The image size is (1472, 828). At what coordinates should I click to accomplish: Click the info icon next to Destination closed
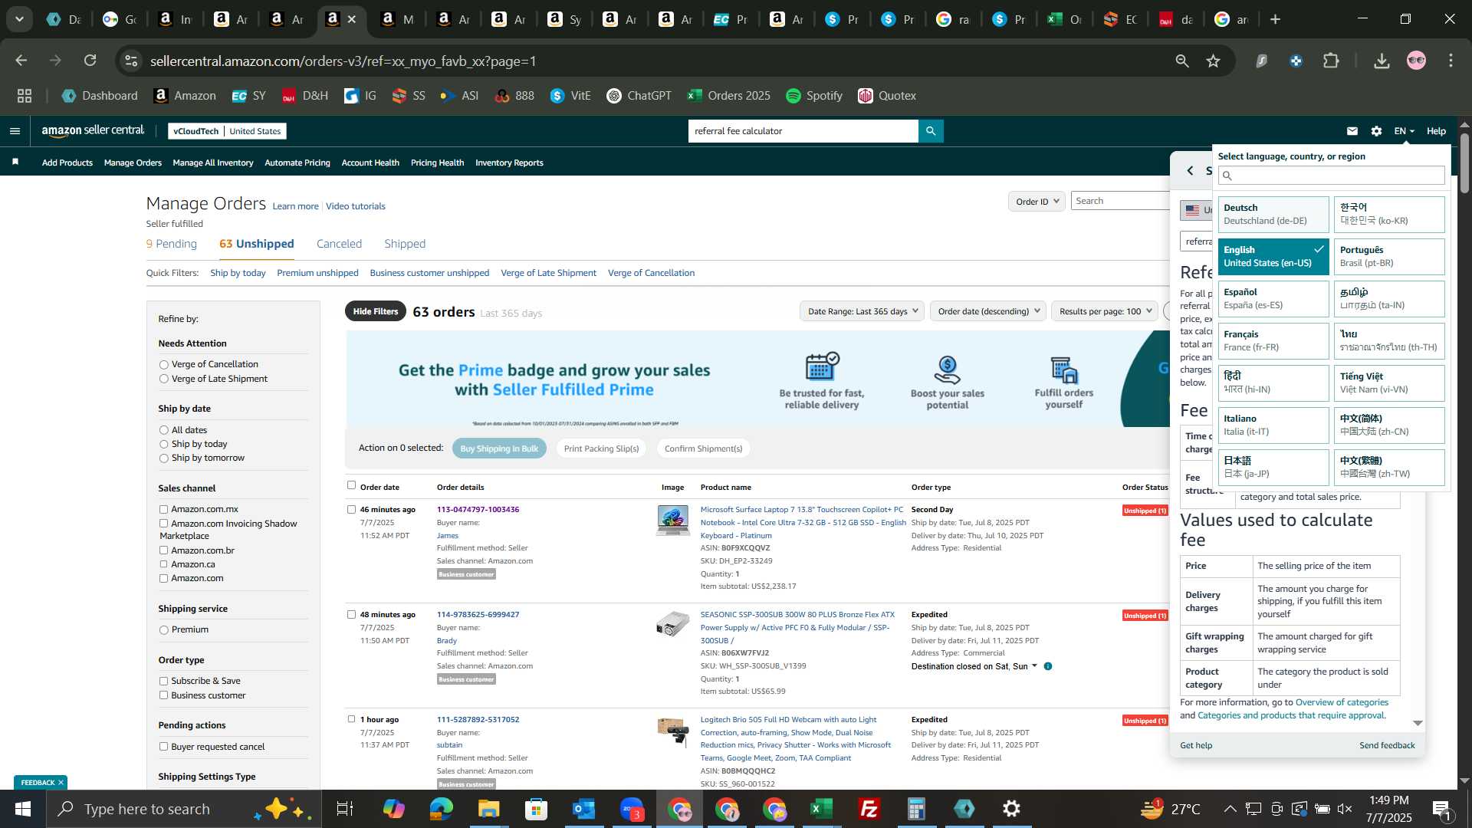click(1048, 666)
